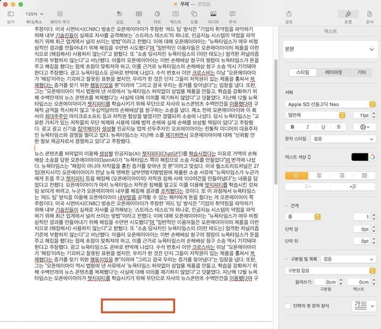Screen dimensions: 381x329
Task: Click the 단락 앞 0pt field
Action: (362, 229)
